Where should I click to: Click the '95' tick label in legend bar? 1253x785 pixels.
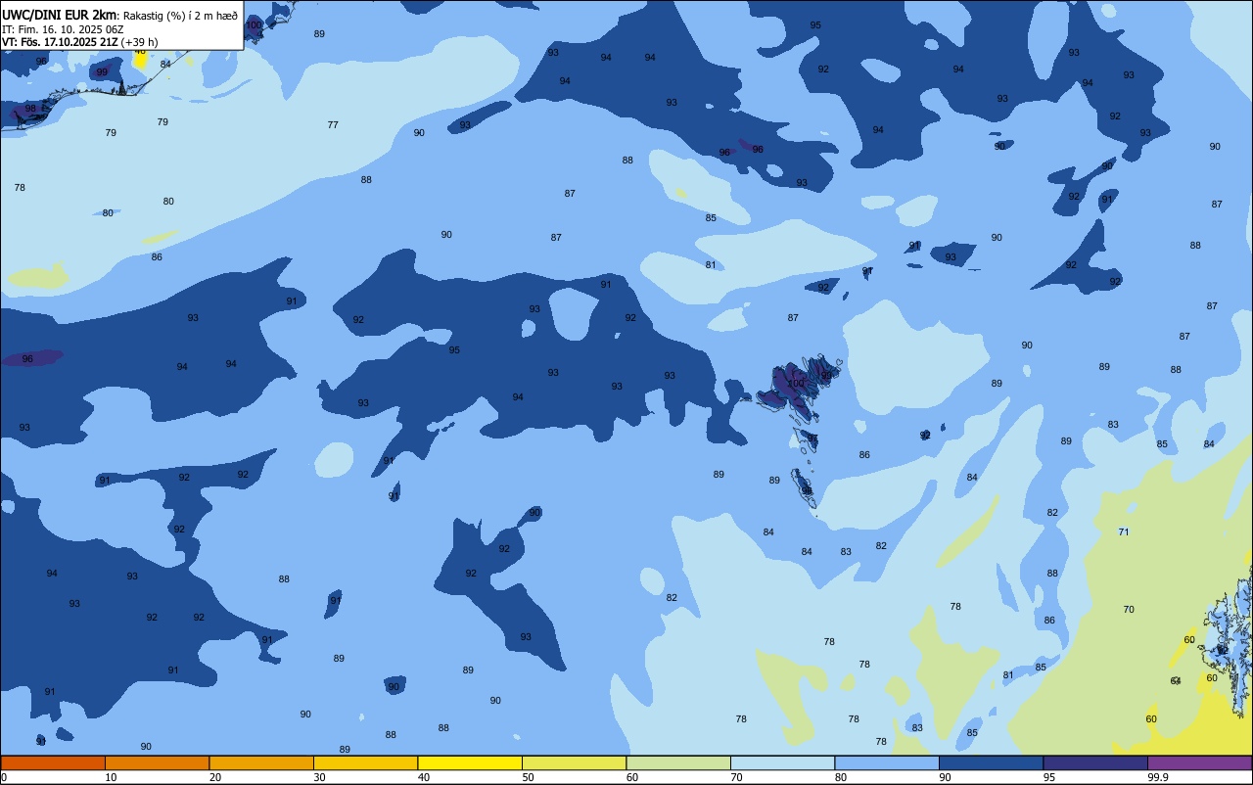pos(1049,777)
